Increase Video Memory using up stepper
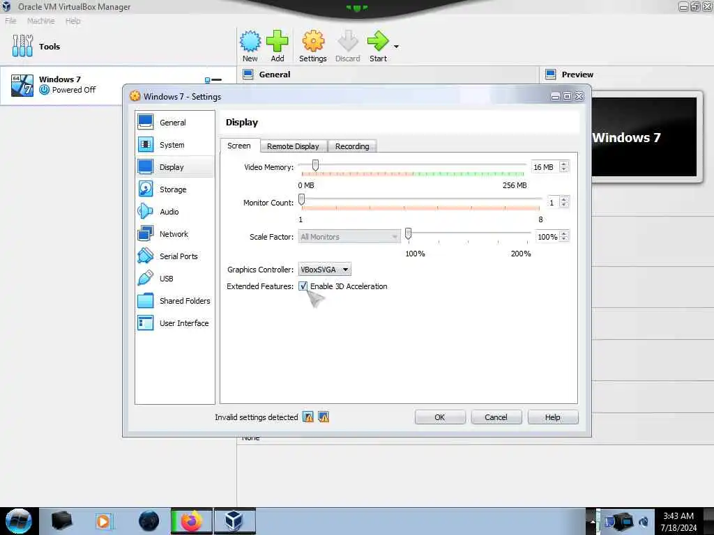This screenshot has height=535, width=714. click(564, 164)
